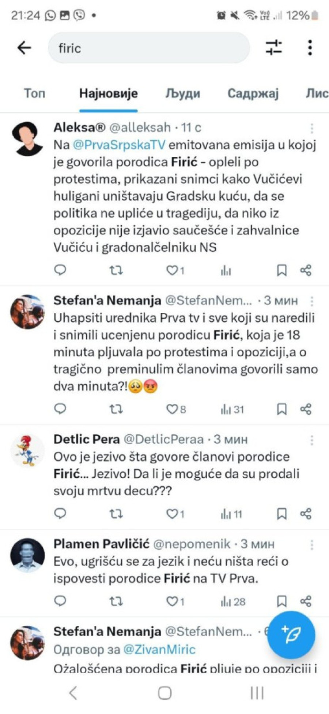Screen dimensions: 329x714
Task: Retweet Stefan'a Nemanja's tweet about Prva tv
Action: click(116, 409)
